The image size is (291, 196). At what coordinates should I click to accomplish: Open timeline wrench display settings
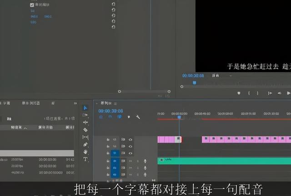coord(138,117)
